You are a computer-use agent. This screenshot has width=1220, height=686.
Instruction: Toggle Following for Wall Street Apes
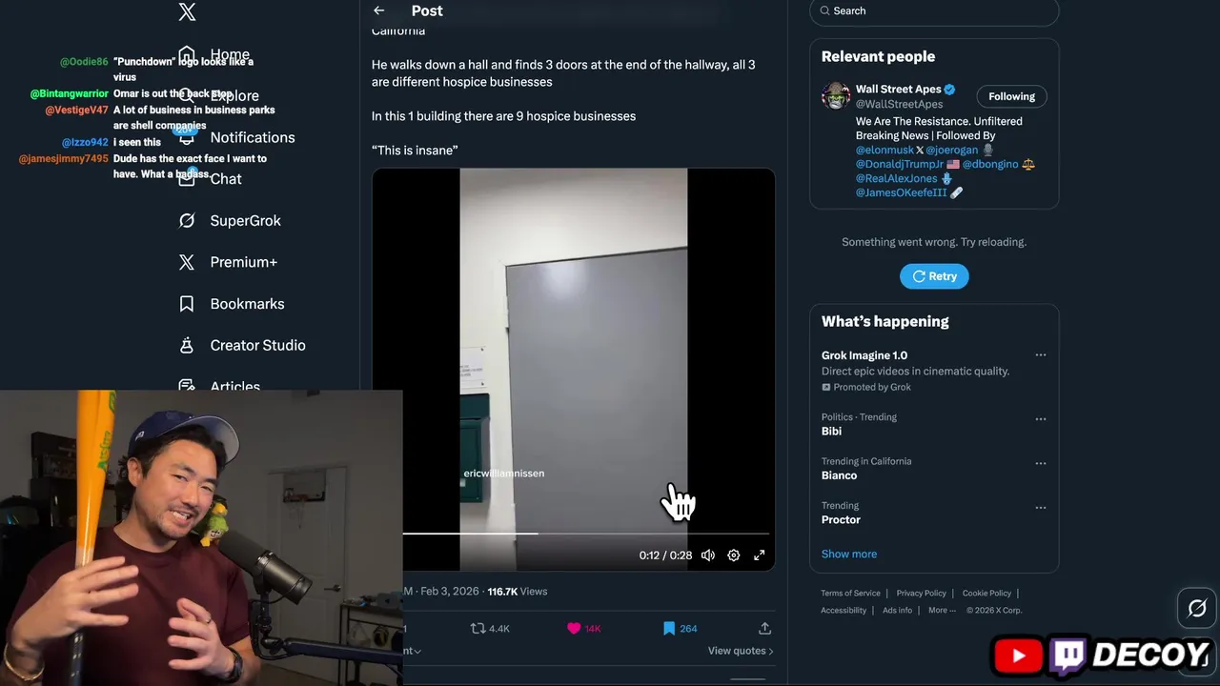coord(1011,96)
